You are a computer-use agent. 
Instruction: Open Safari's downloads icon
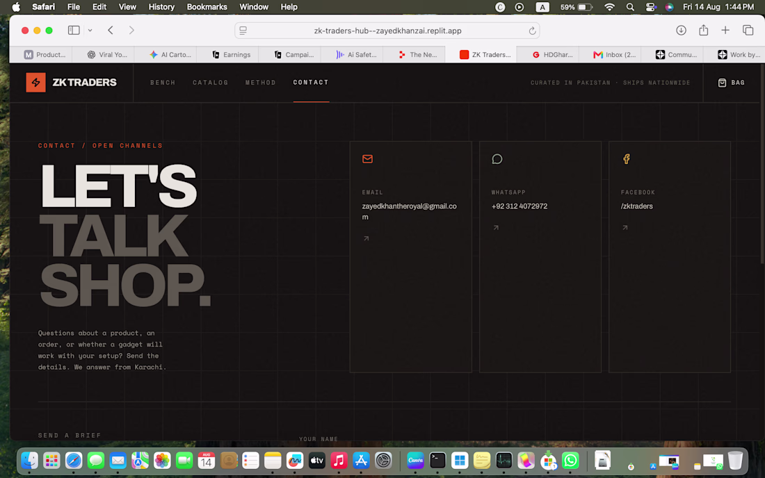(681, 30)
